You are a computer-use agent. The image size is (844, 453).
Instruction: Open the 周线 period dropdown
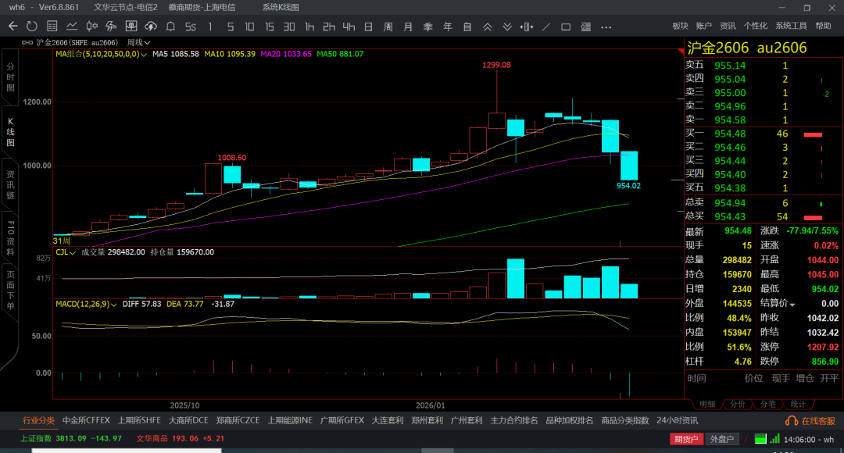point(138,42)
